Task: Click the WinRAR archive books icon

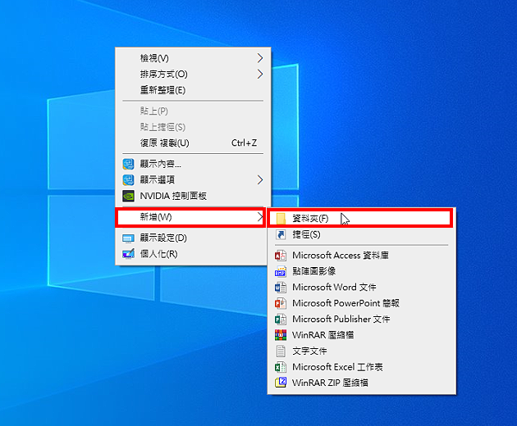Action: click(281, 335)
